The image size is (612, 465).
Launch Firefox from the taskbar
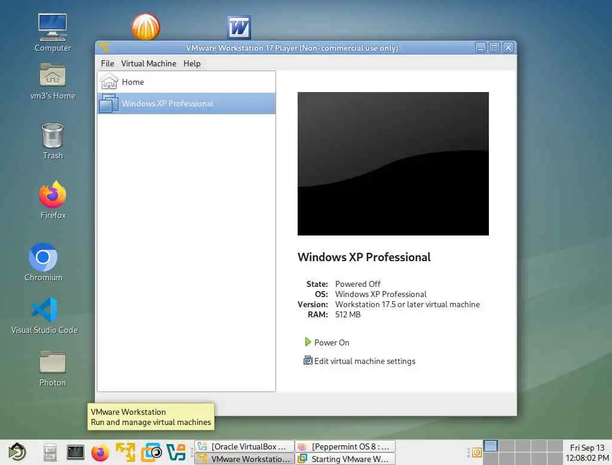[x=100, y=452]
